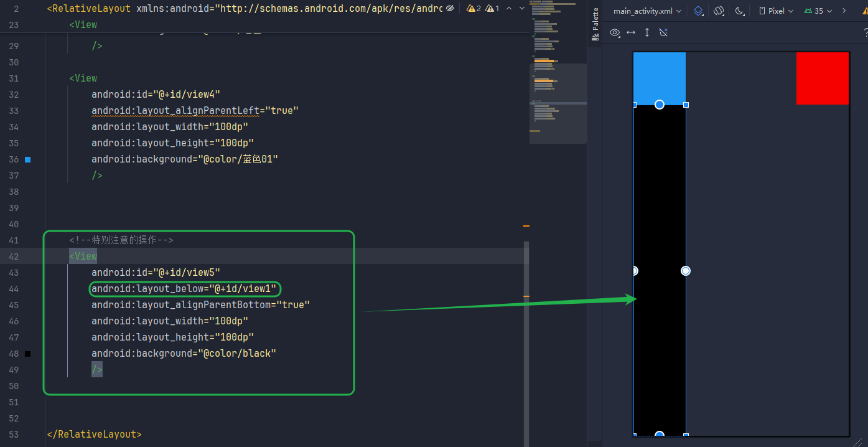Click the <View tag on line 42
Viewport: 868px width, 447px height.
pyautogui.click(x=83, y=256)
